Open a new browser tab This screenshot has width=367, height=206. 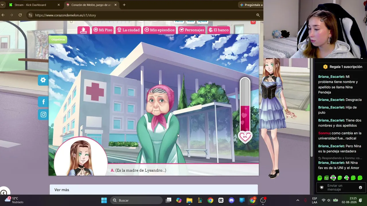click(124, 5)
